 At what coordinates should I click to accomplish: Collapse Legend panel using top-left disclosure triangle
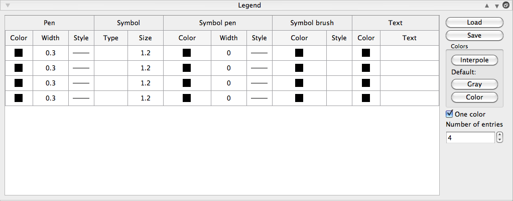click(8, 6)
